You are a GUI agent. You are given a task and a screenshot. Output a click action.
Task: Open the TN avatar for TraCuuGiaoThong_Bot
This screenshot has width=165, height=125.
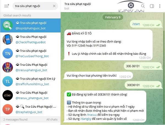tap(8, 53)
